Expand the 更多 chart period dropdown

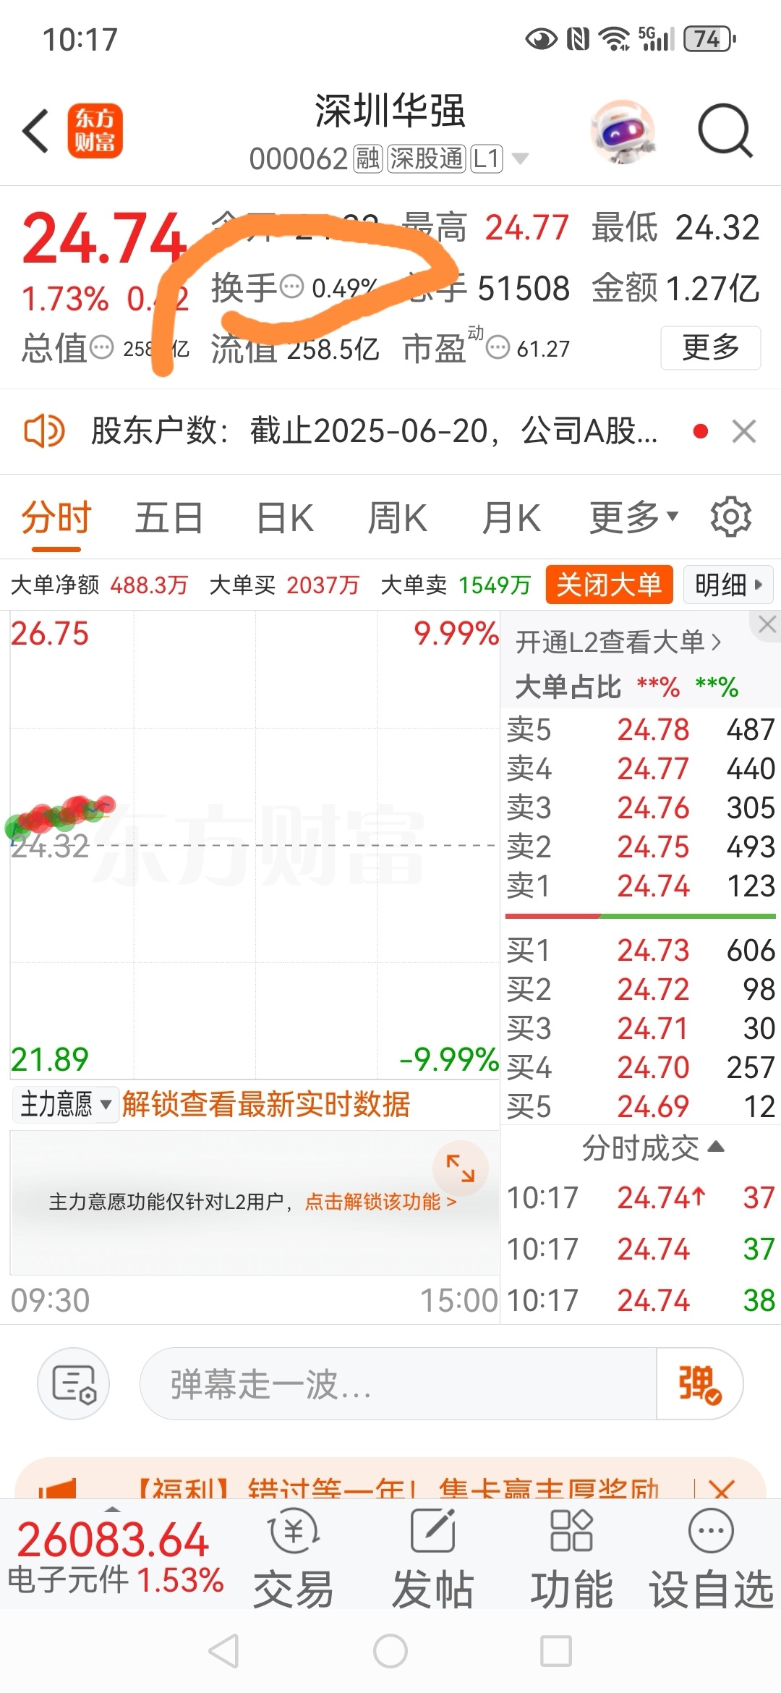pyautogui.click(x=634, y=519)
